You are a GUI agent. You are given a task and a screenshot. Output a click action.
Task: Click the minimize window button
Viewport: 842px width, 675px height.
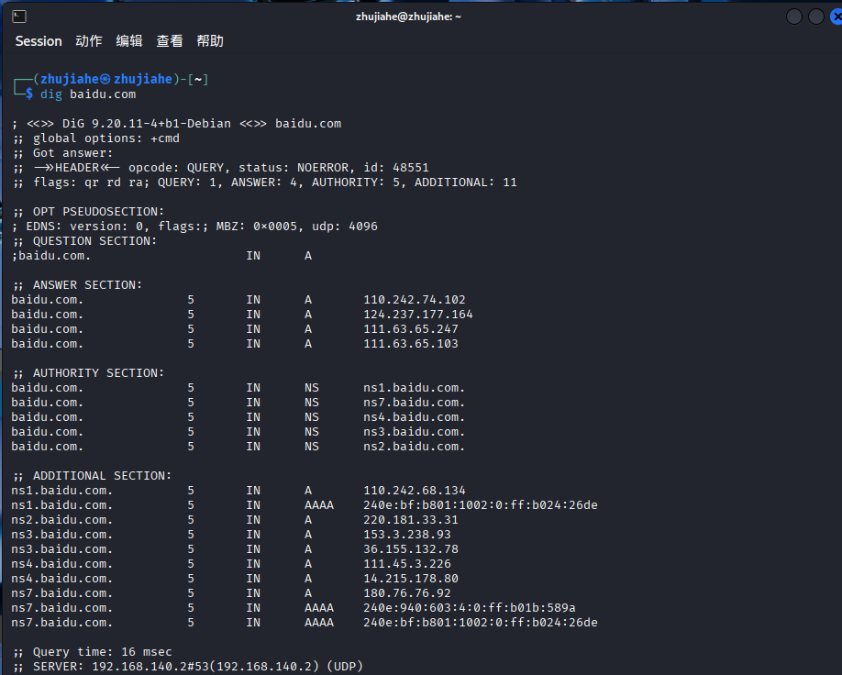click(794, 17)
